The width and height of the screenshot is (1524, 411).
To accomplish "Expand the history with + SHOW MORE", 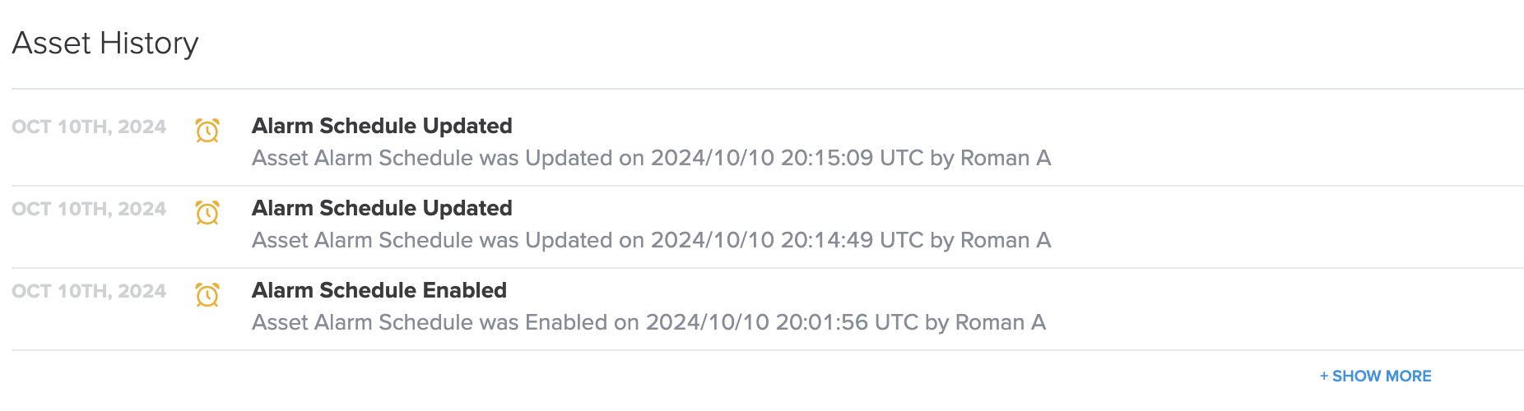I will pyautogui.click(x=1375, y=376).
